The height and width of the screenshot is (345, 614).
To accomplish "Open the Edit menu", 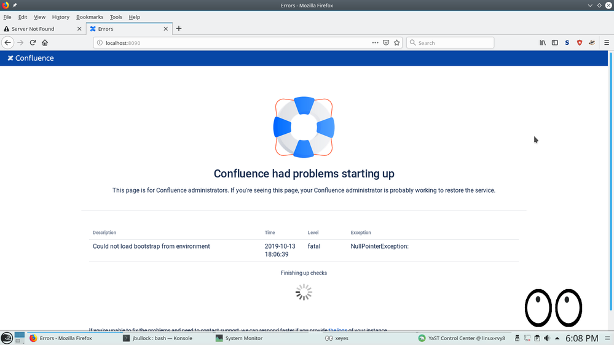I will tap(23, 17).
